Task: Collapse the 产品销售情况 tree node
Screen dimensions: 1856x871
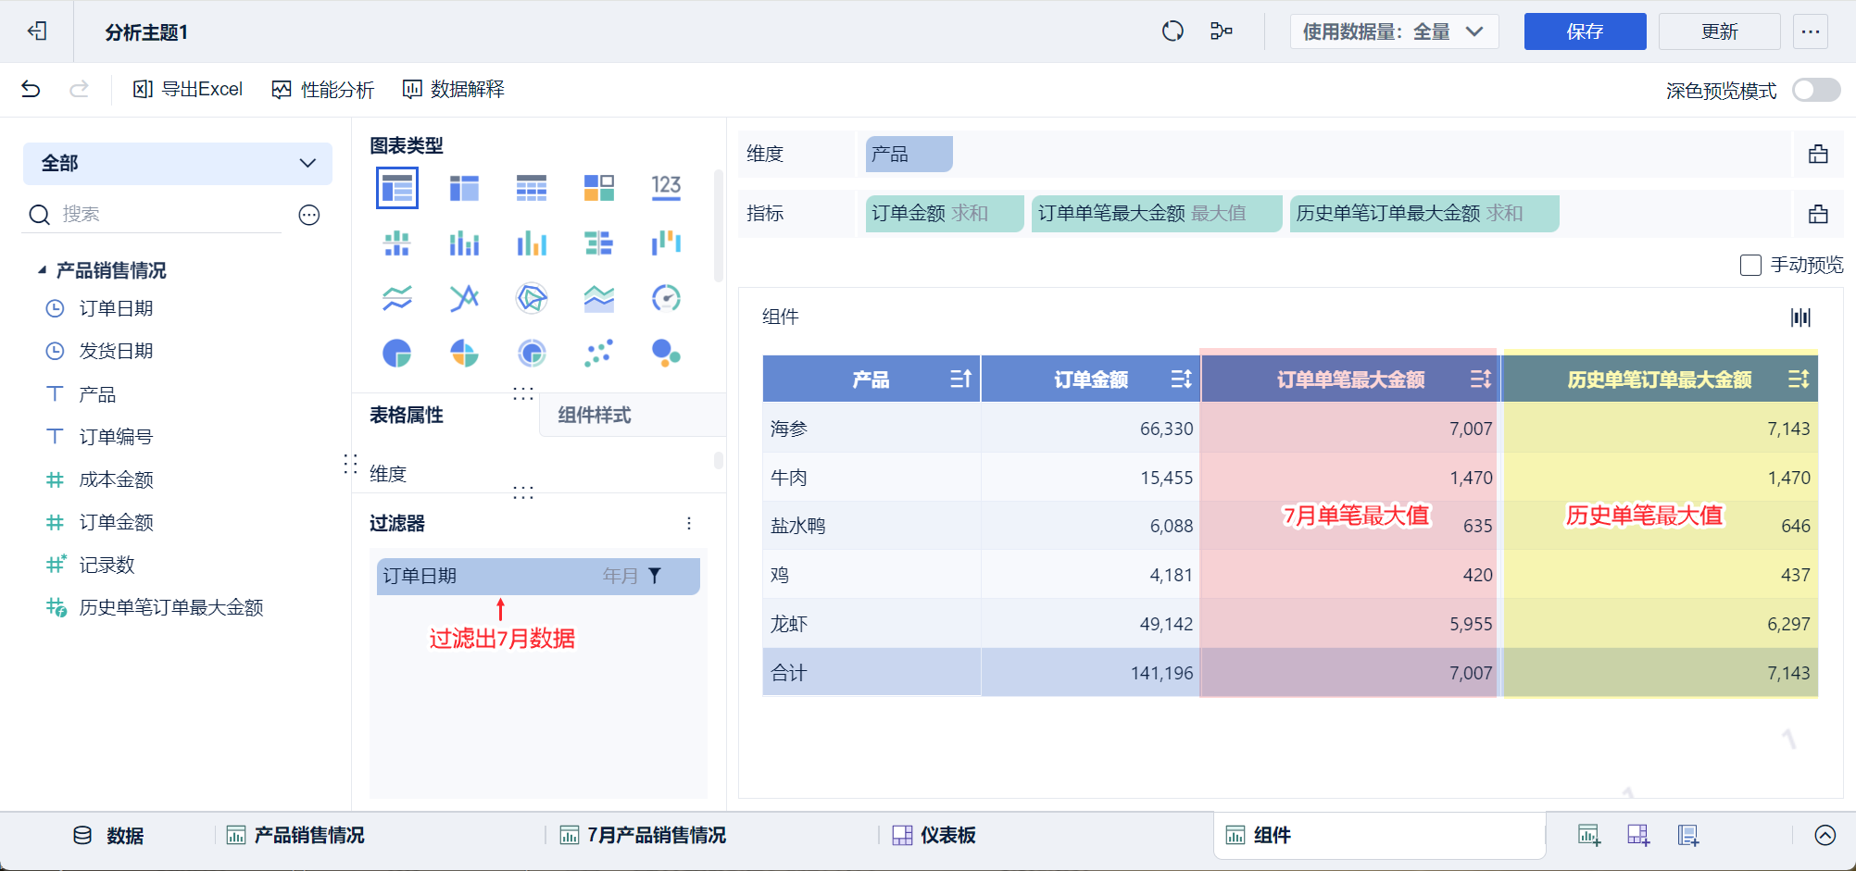Action: coord(42,270)
